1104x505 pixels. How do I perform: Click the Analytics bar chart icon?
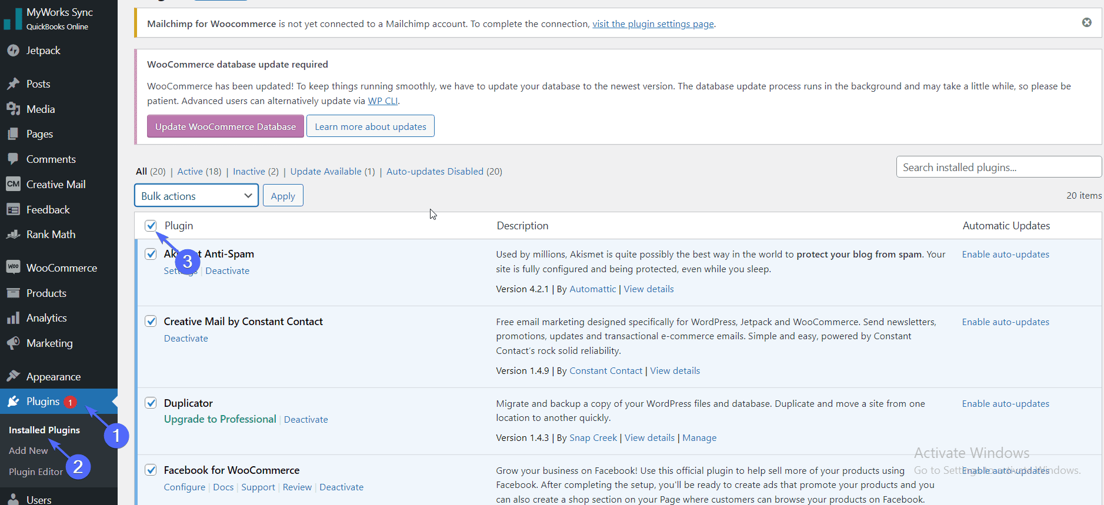tap(13, 318)
